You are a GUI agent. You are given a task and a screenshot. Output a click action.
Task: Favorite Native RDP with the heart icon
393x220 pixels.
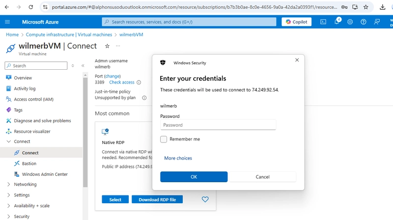point(205,199)
